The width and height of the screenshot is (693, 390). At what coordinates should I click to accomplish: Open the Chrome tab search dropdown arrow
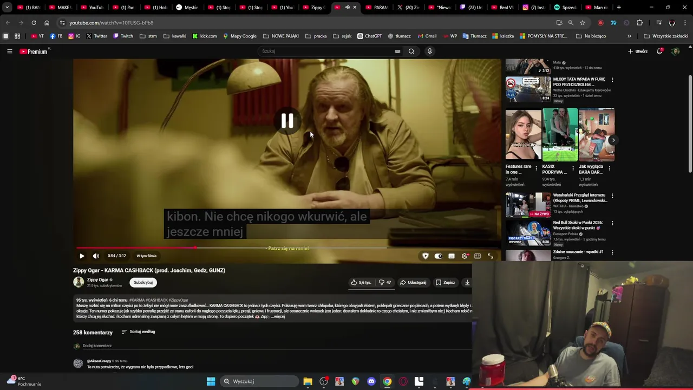click(7, 8)
